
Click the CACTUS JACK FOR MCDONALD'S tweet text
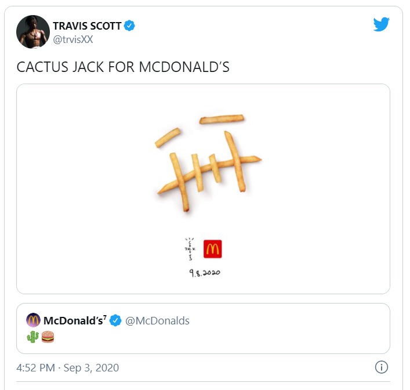pos(123,67)
